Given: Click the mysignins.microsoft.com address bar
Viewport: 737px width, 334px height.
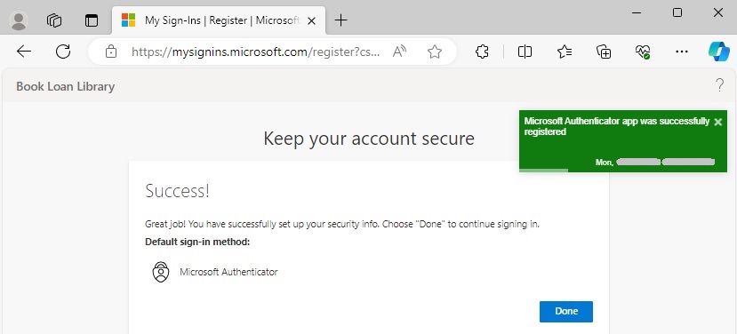Looking at the screenshot, I should [255, 52].
